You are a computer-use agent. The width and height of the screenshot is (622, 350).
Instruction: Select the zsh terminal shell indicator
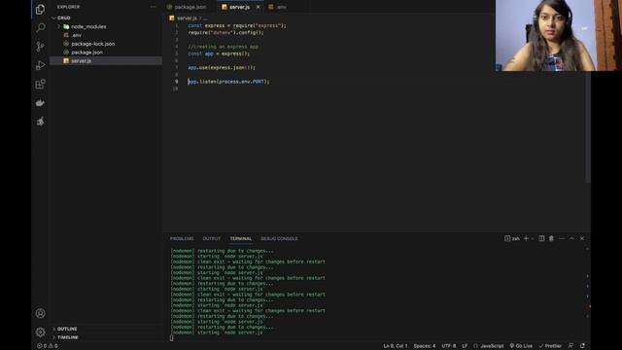coord(512,238)
